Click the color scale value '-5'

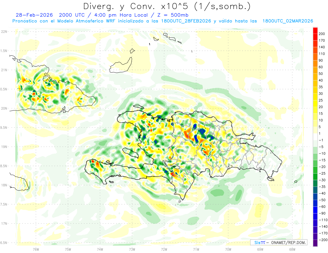coord(321,147)
